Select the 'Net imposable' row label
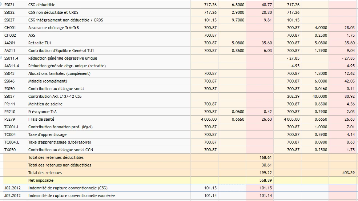Viewport: 358px width, 201px height. [41, 180]
